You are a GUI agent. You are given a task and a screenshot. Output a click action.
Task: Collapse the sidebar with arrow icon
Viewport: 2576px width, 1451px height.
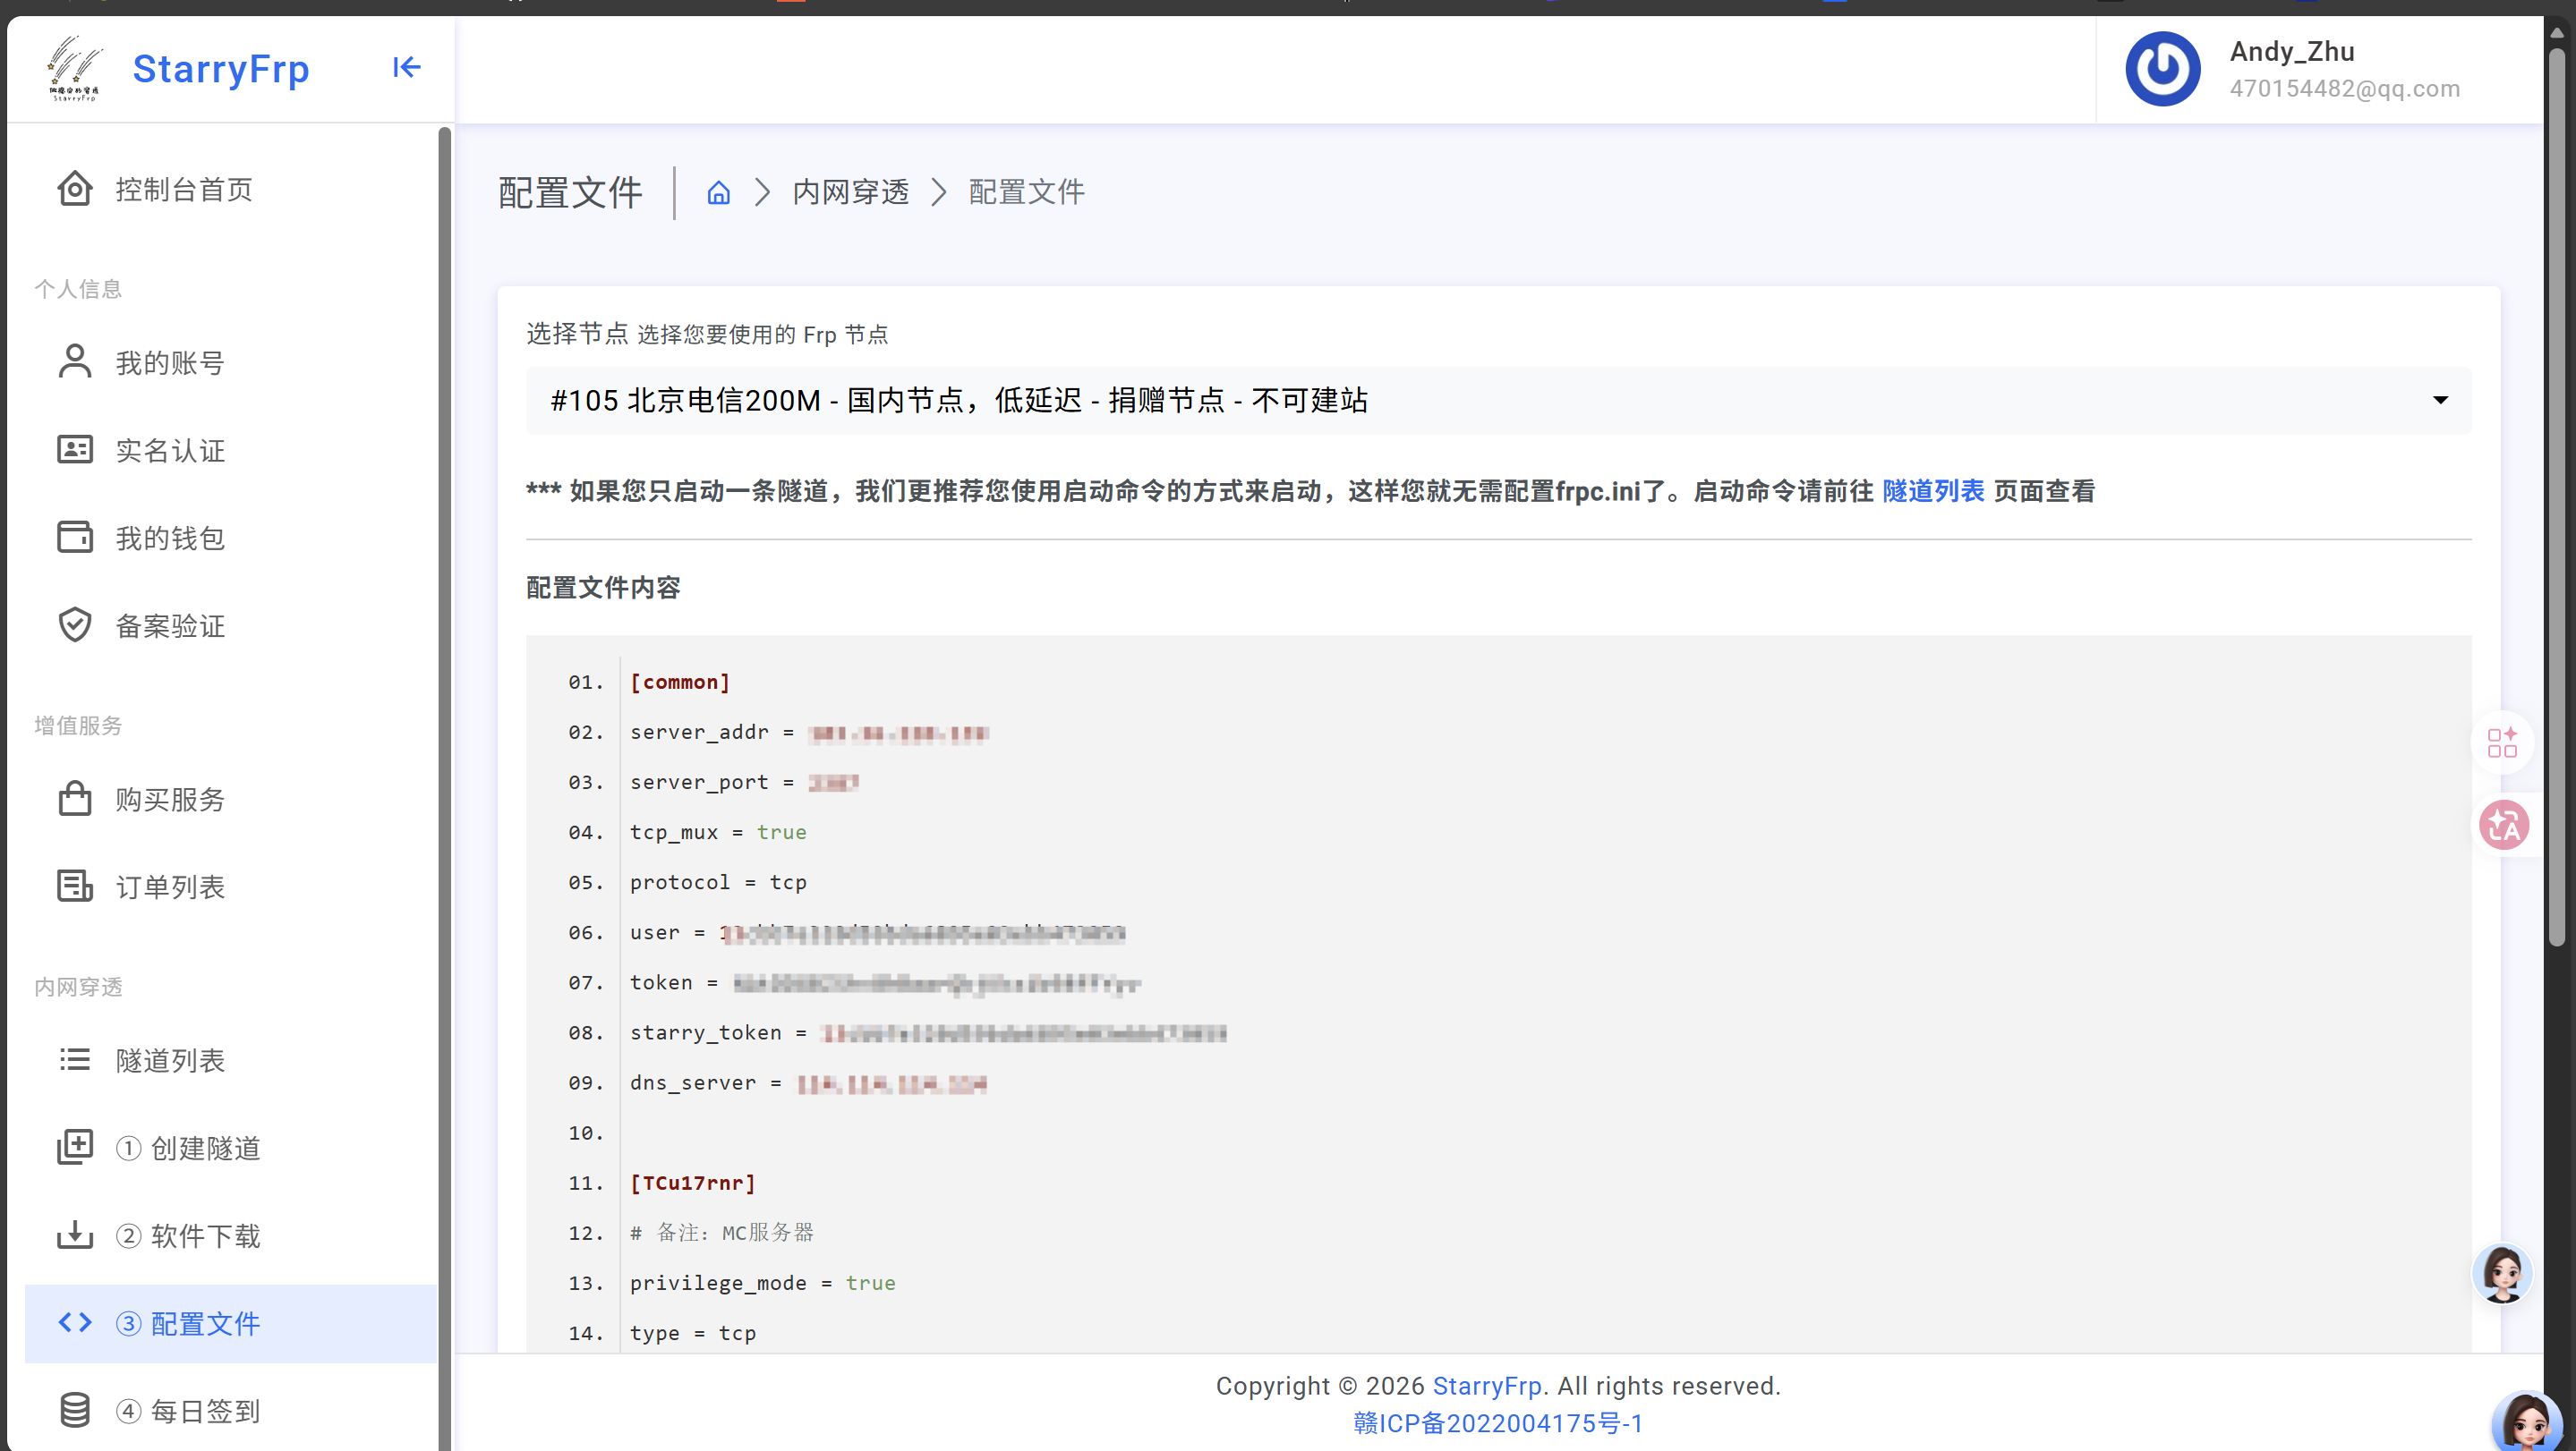point(406,67)
